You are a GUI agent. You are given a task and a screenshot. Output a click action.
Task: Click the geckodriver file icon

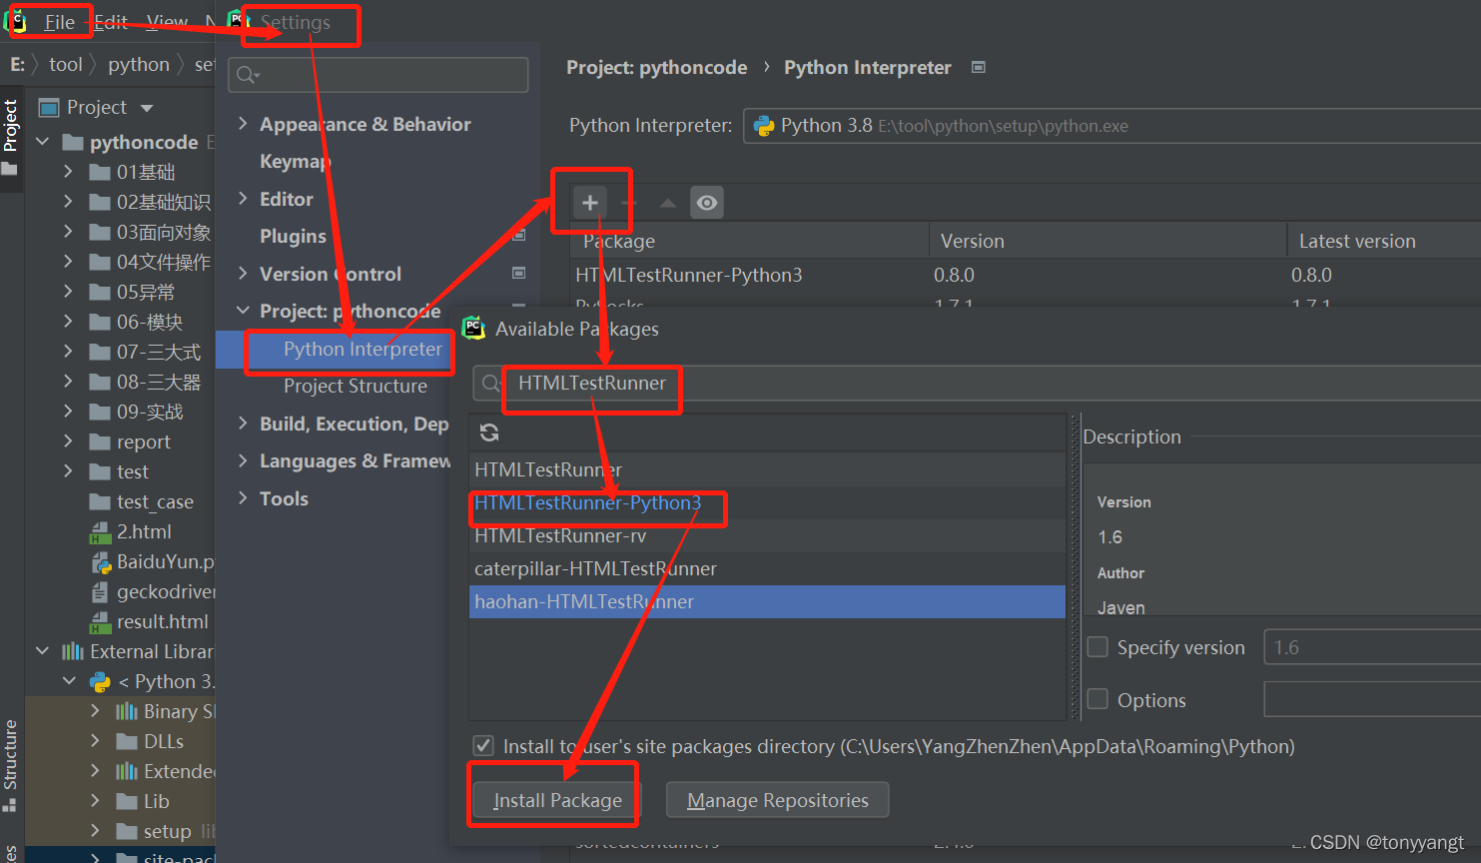100,592
